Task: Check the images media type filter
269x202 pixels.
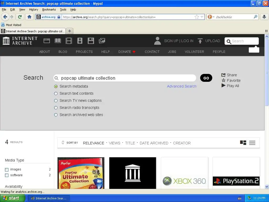Action: coord(7,170)
